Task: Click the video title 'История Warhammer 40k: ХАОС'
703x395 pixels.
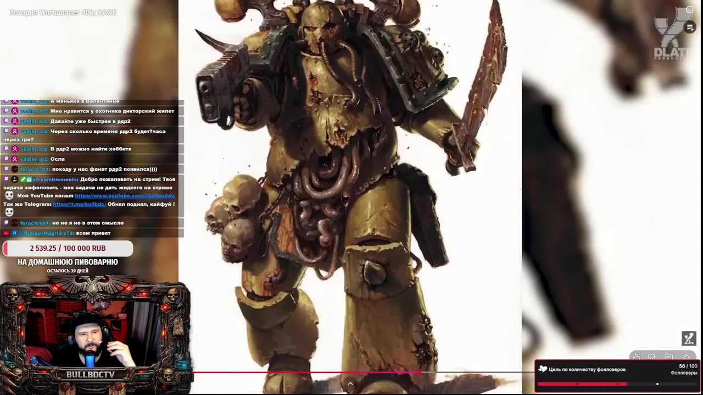Action: click(x=63, y=12)
